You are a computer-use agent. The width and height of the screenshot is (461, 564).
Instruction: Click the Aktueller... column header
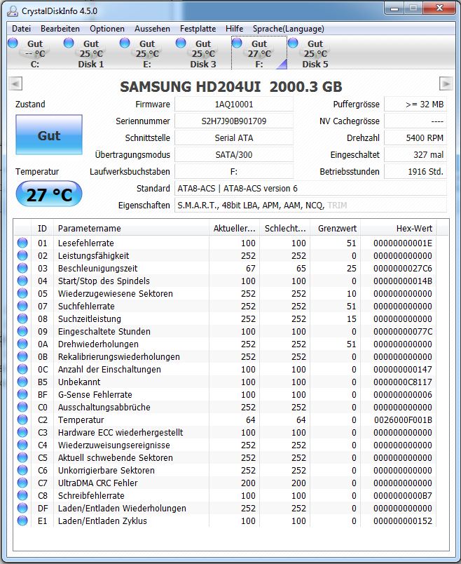(x=234, y=228)
